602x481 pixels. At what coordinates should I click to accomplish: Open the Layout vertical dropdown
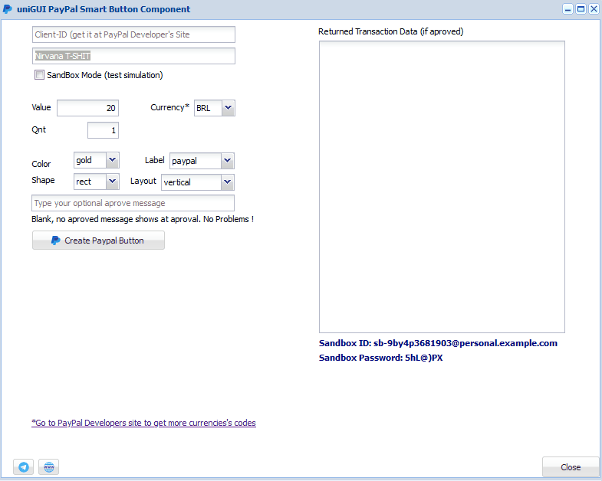pyautogui.click(x=227, y=182)
